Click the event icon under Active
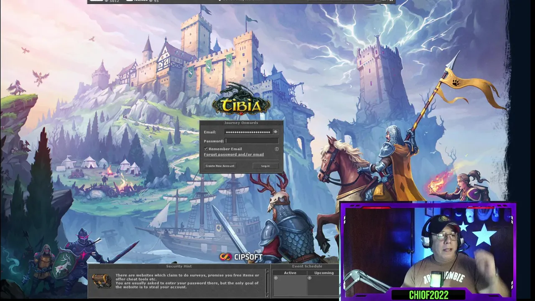The image size is (535, 301). 275,278
